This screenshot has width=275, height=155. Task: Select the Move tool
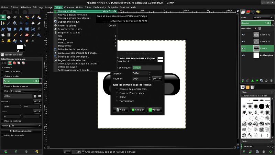[x=27, y=23]
